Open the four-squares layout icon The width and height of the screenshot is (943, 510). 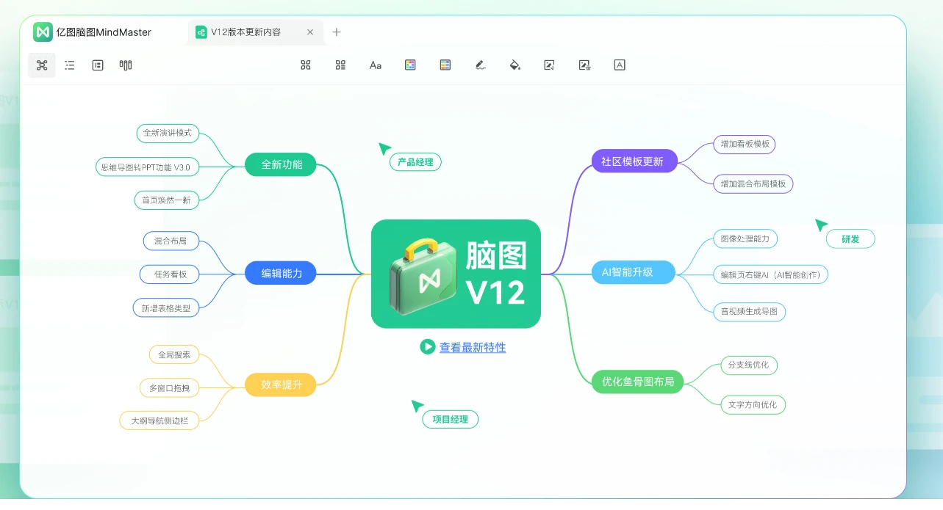point(306,65)
